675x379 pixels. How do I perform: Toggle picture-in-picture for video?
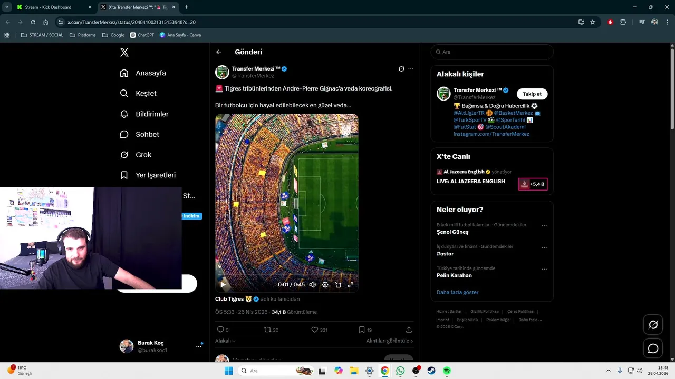click(x=338, y=284)
